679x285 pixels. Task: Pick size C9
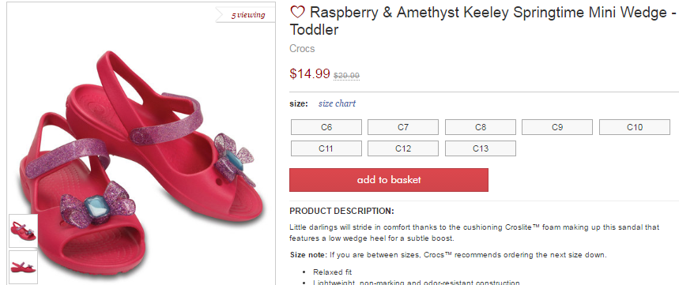pyautogui.click(x=557, y=127)
